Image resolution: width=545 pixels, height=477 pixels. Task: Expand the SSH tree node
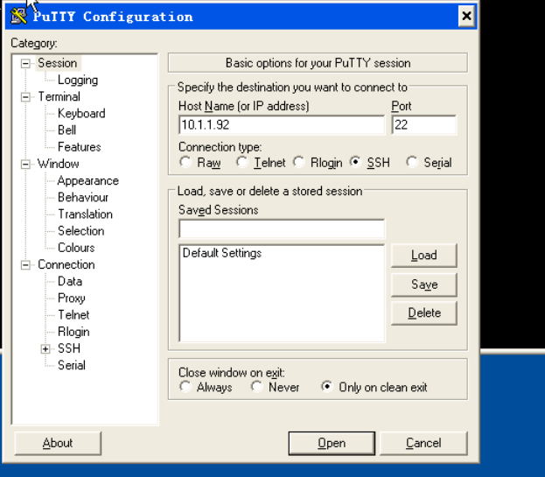(x=45, y=348)
